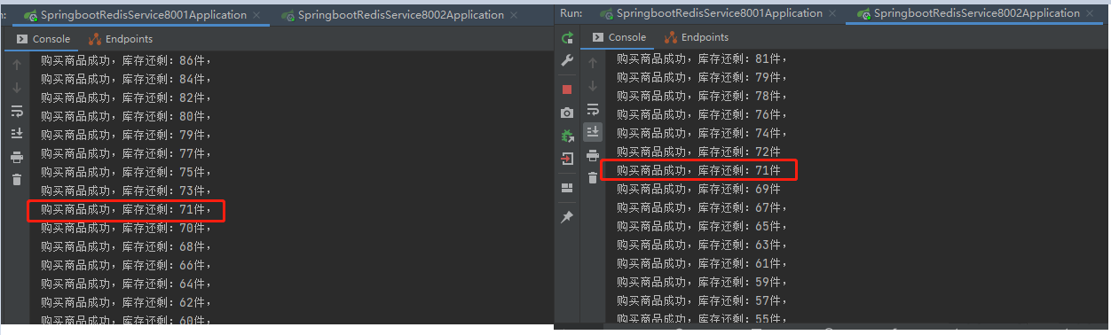Image resolution: width=1111 pixels, height=335 pixels.
Task: Click the 71件 log line in left console
Action: [126, 210]
